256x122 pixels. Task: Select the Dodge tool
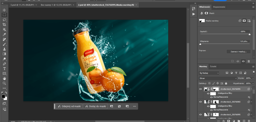click(4, 59)
